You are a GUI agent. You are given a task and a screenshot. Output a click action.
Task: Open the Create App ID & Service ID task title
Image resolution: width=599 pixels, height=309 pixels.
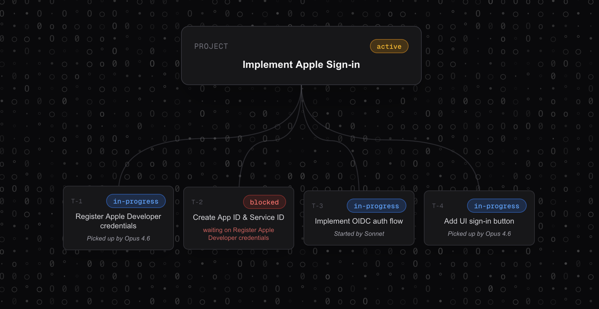coord(239,217)
